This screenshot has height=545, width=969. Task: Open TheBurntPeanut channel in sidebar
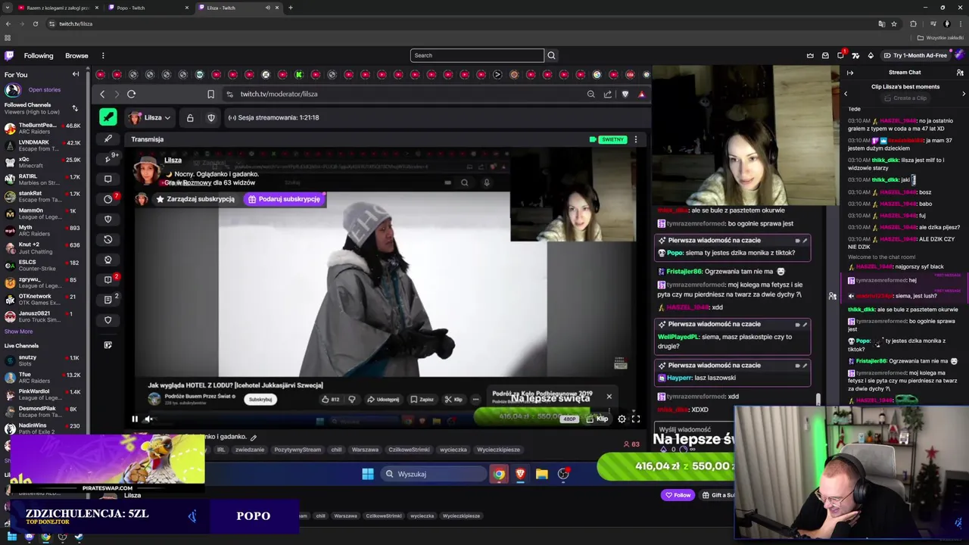[43, 128]
